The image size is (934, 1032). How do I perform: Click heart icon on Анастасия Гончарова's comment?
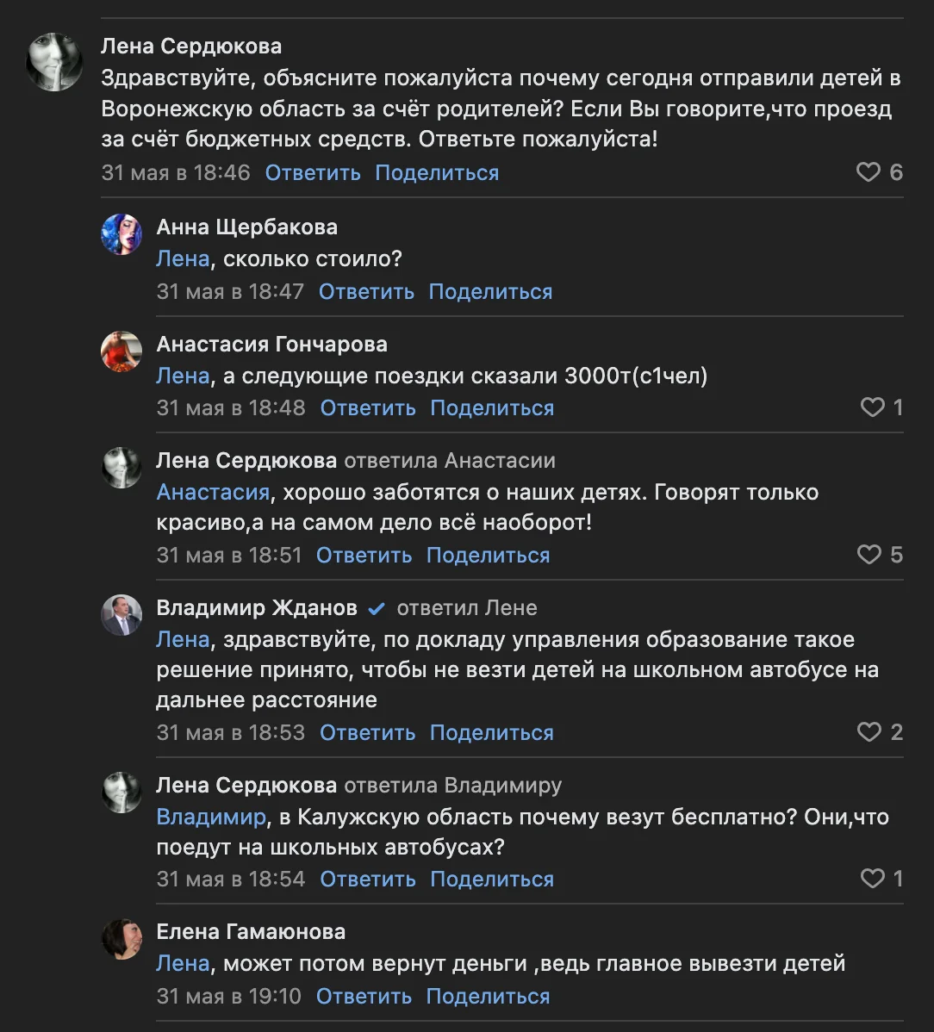click(x=873, y=407)
